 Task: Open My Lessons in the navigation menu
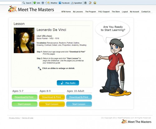pos(78,12)
